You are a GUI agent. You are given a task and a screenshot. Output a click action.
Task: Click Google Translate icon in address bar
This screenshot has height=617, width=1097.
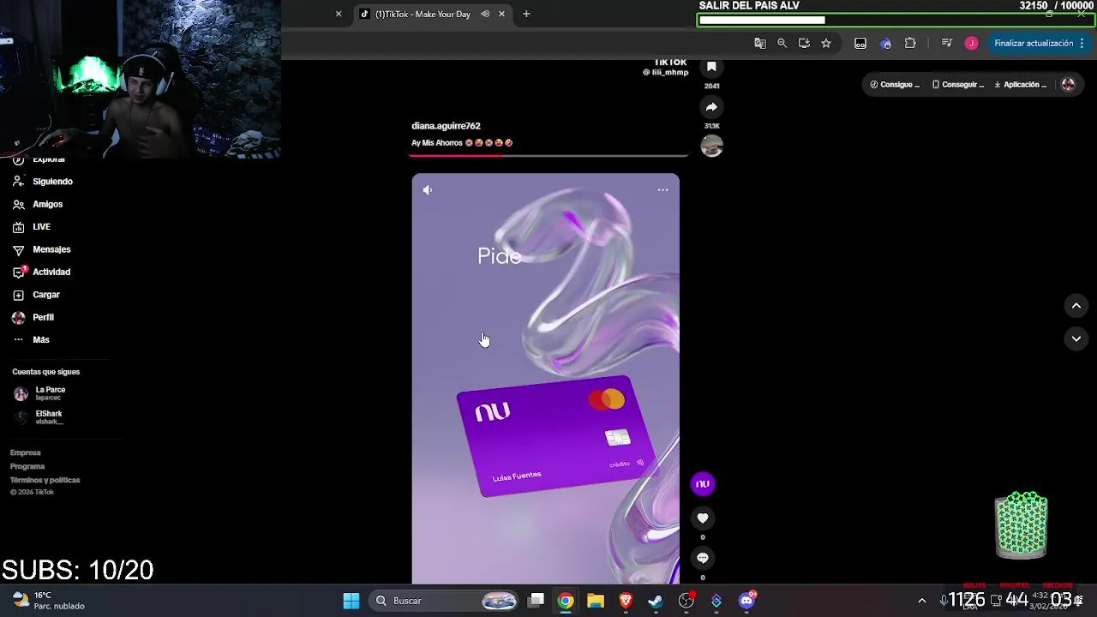[x=760, y=43]
